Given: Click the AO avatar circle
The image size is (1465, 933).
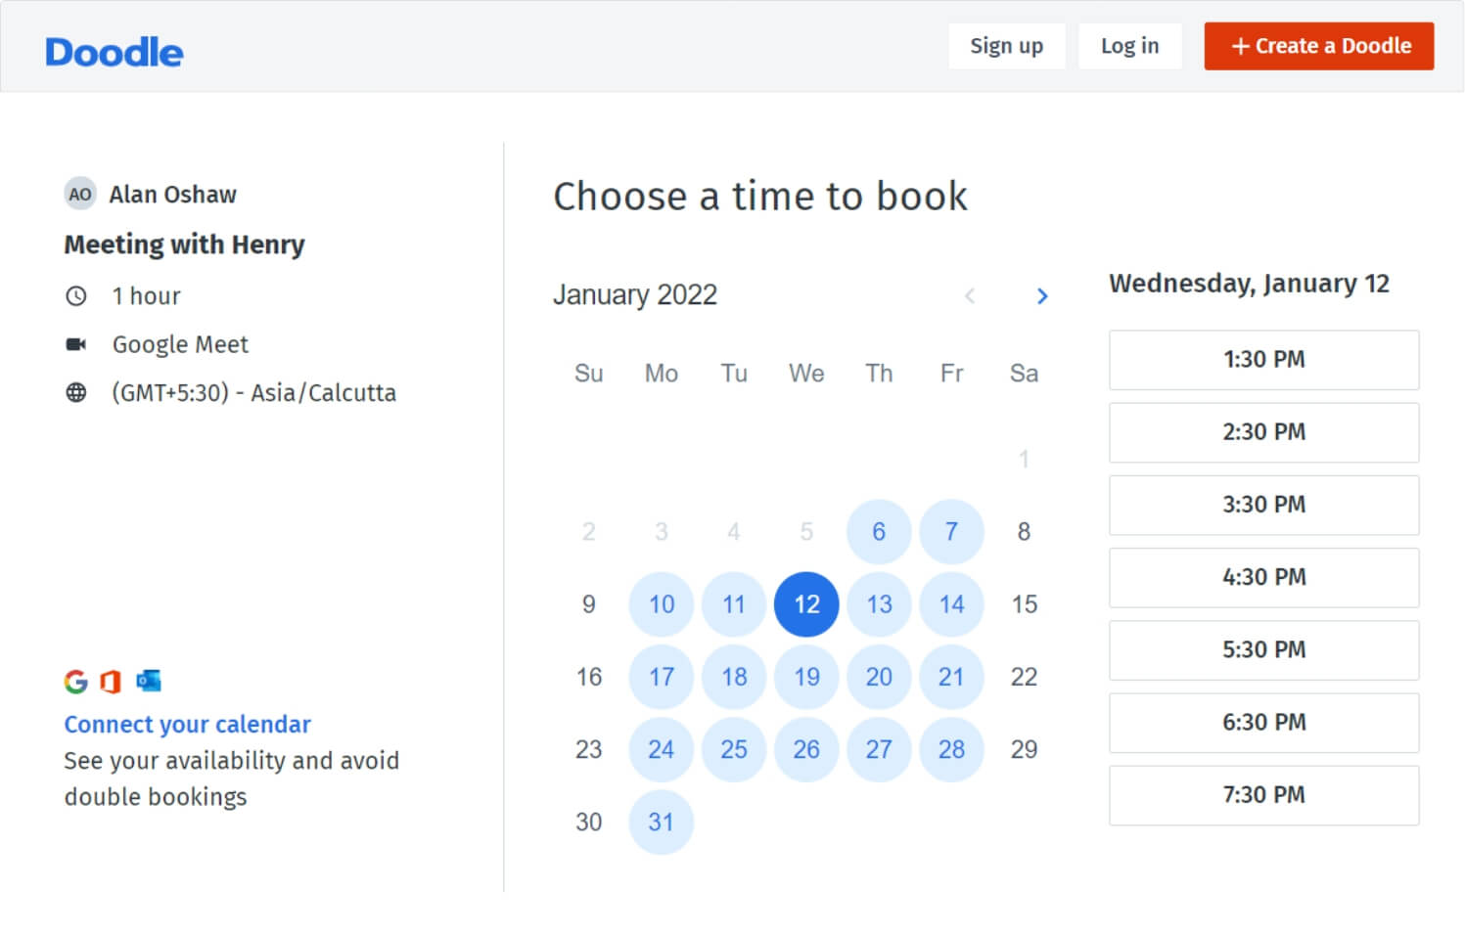Looking at the screenshot, I should (79, 194).
